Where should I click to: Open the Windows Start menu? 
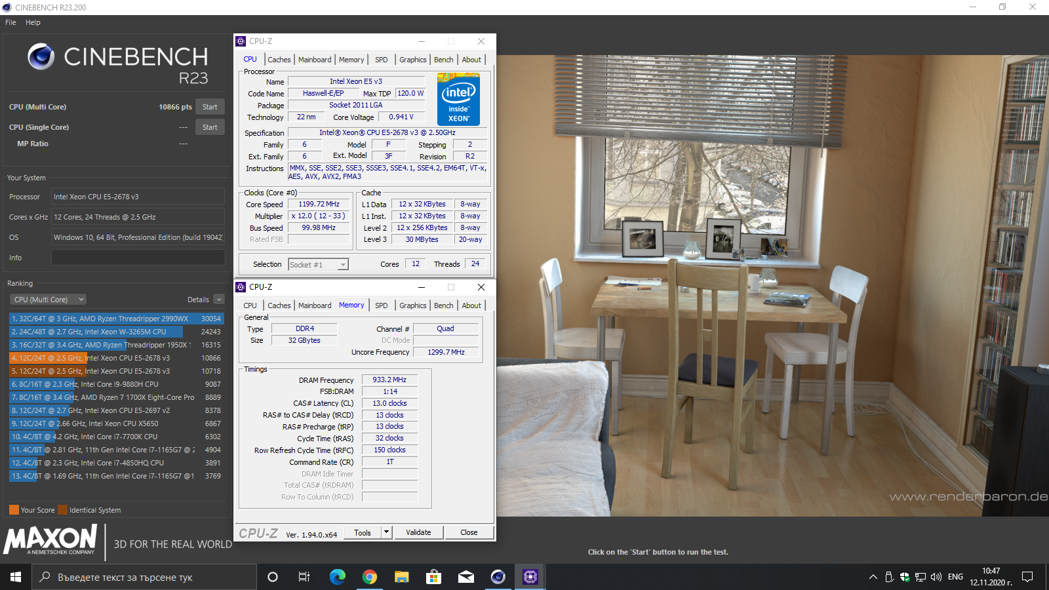click(16, 577)
